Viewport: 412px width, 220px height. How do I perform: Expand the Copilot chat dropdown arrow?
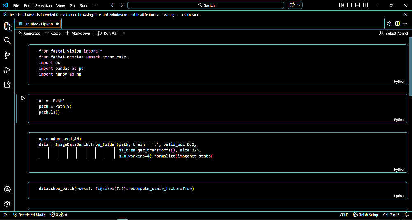300,5
